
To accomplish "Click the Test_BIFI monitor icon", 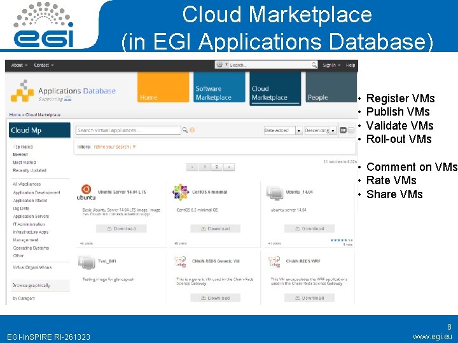I will click(x=87, y=262).
